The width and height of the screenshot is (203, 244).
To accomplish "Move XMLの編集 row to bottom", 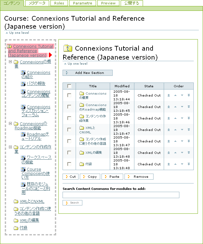I will tap(189, 153).
